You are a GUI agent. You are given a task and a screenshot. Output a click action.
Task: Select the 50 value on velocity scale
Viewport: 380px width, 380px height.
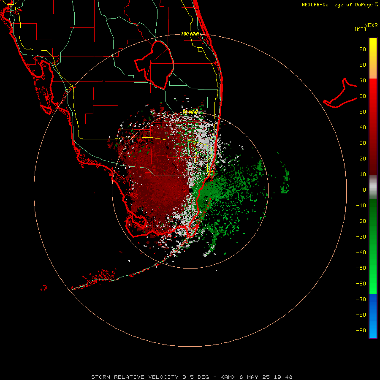363,112
